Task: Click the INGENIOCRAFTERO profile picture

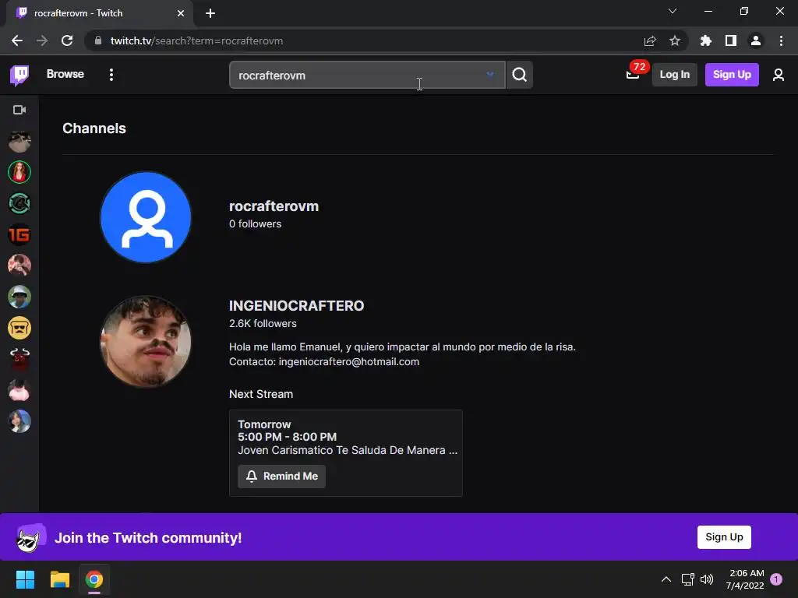Action: [x=146, y=341]
